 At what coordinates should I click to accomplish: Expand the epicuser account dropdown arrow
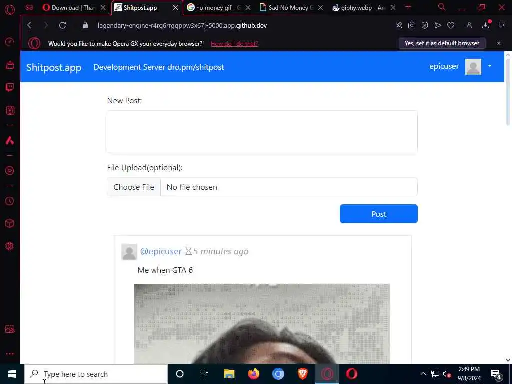490,66
